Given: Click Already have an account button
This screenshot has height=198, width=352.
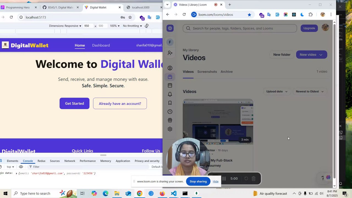Looking at the screenshot, I should coord(120,103).
